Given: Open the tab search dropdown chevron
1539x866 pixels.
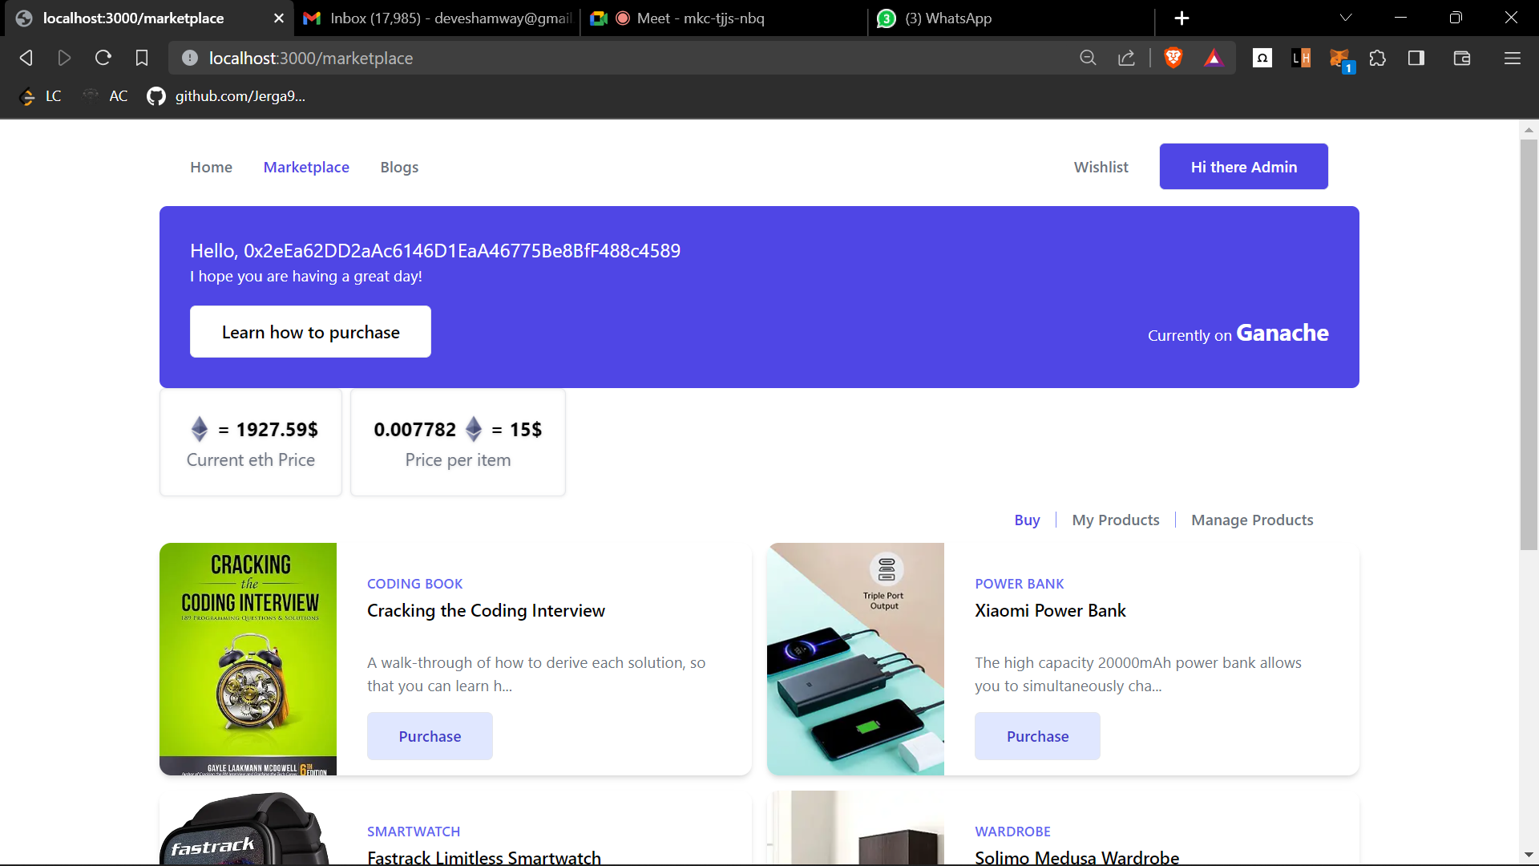Looking at the screenshot, I should point(1346,18).
